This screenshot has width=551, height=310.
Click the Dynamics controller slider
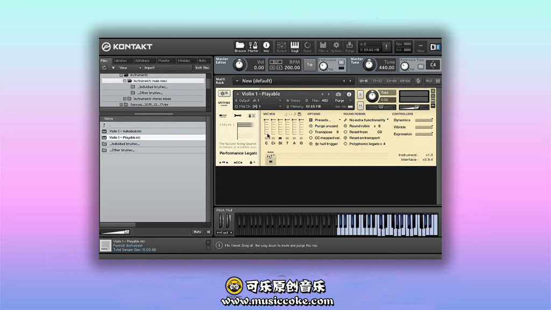pos(423,120)
